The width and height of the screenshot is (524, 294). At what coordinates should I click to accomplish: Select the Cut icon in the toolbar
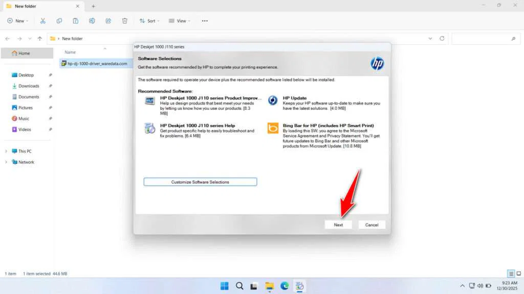coord(43,20)
